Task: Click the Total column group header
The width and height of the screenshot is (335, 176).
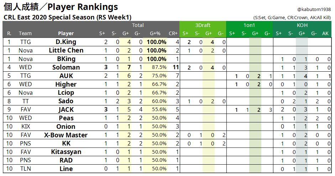Action: (138, 25)
